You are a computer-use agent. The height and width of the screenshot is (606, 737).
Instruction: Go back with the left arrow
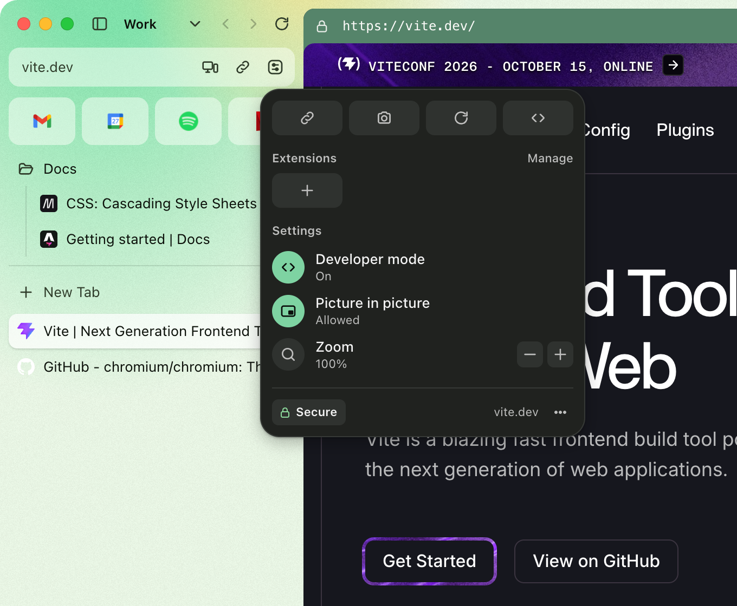[226, 24]
